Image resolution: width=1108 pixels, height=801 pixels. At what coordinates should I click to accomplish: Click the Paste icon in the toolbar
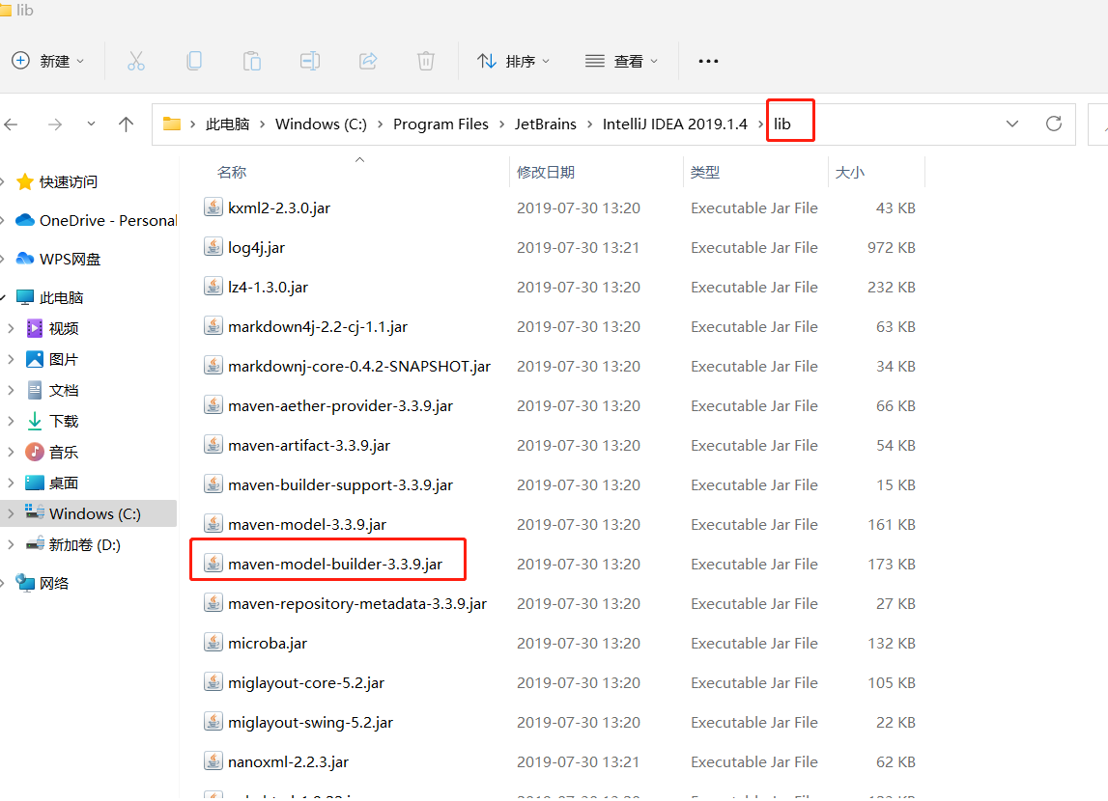252,60
